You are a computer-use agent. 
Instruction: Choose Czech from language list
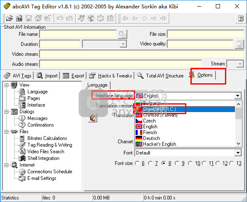[185, 121]
